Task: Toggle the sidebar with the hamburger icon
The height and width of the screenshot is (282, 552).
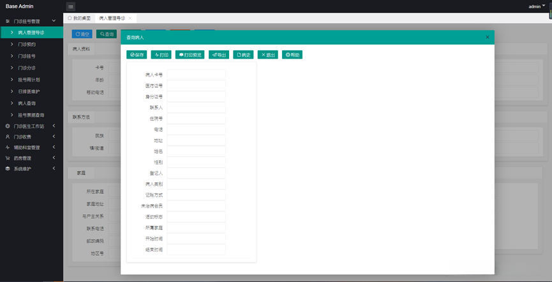Action: coord(70,6)
